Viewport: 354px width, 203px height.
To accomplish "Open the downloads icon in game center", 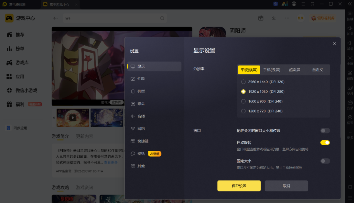I will click(274, 18).
